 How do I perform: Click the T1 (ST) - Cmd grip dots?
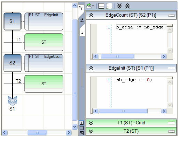[x=171, y=123]
